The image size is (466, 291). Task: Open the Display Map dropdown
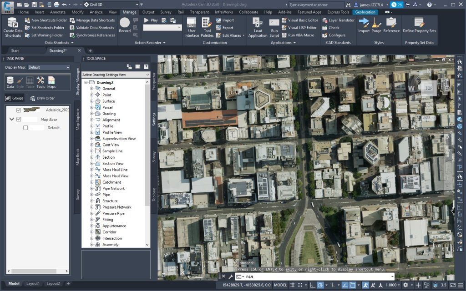tap(48, 67)
